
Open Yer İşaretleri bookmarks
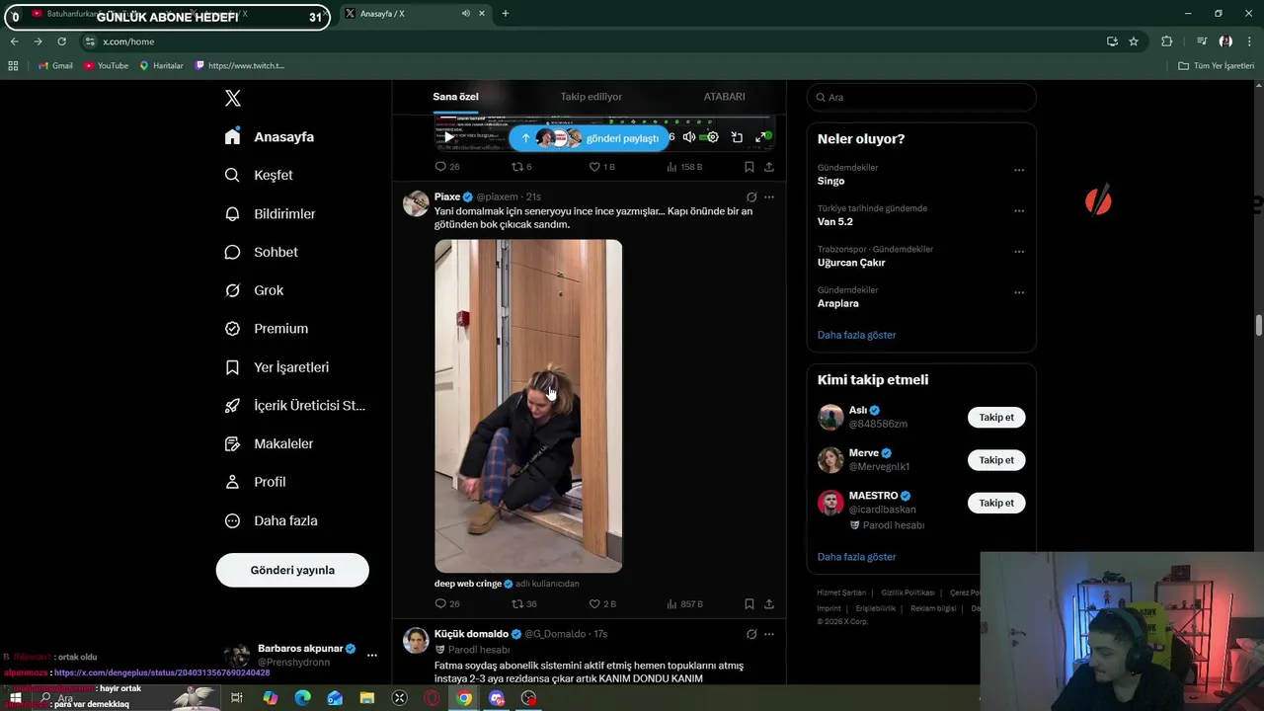(x=277, y=366)
